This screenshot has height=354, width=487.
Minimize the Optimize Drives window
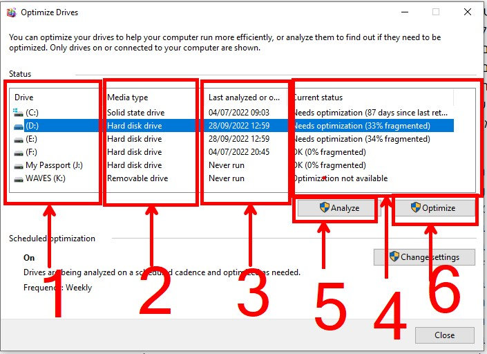(405, 12)
